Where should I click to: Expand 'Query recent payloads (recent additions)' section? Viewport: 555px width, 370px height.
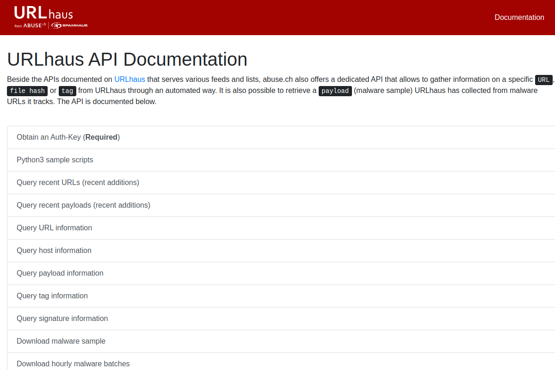[x=281, y=205]
